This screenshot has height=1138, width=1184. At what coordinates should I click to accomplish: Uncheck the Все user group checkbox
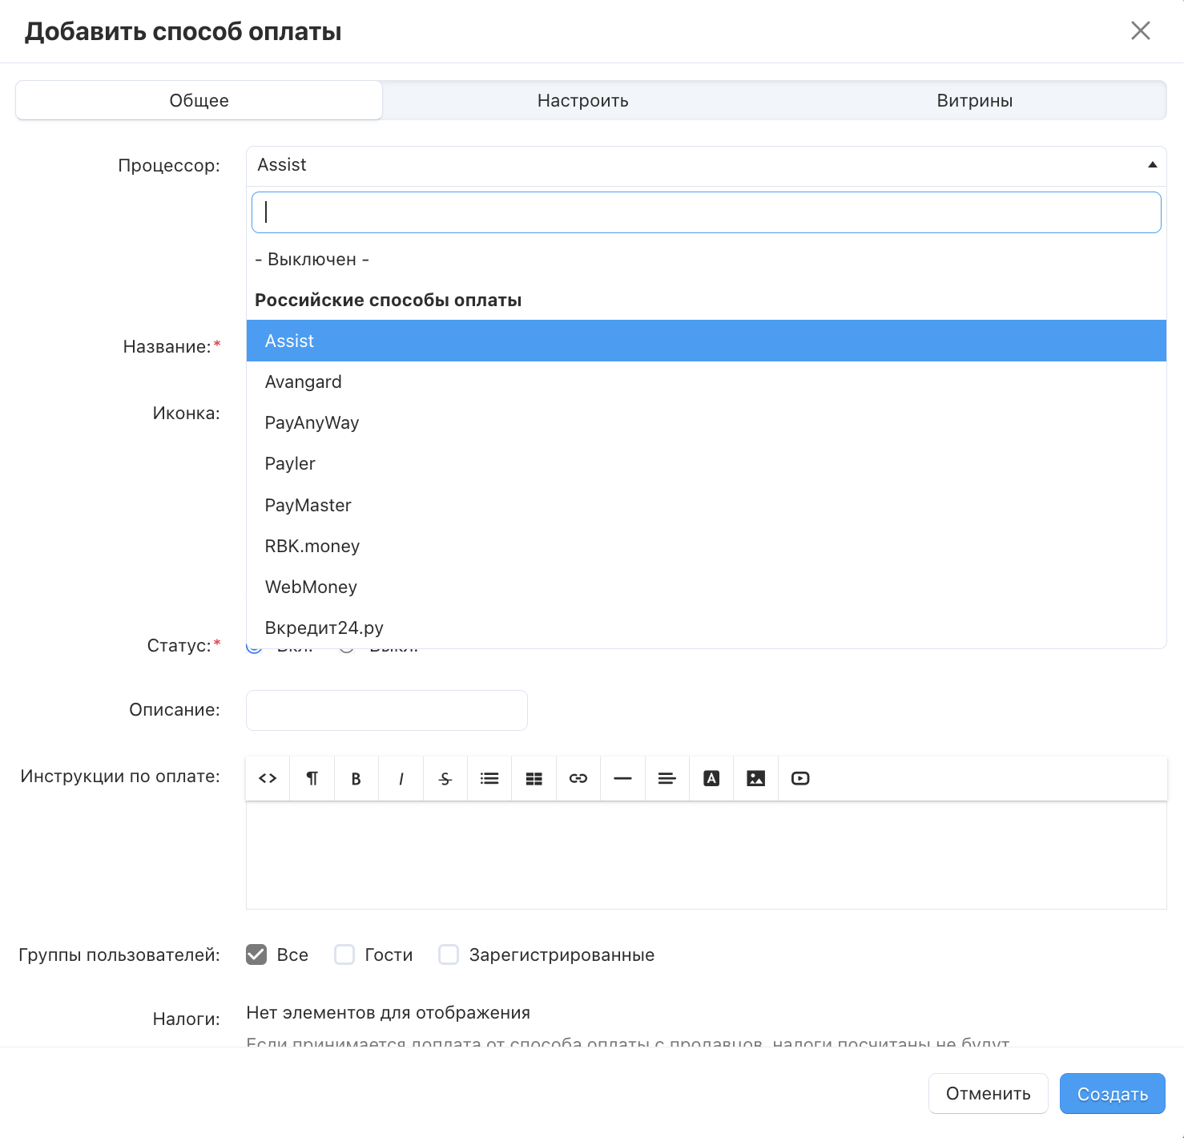pos(256,954)
